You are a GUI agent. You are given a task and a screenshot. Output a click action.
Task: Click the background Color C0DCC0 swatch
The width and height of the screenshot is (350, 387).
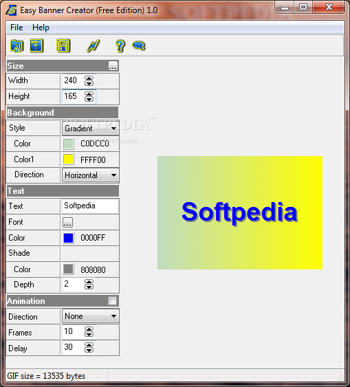coord(68,144)
